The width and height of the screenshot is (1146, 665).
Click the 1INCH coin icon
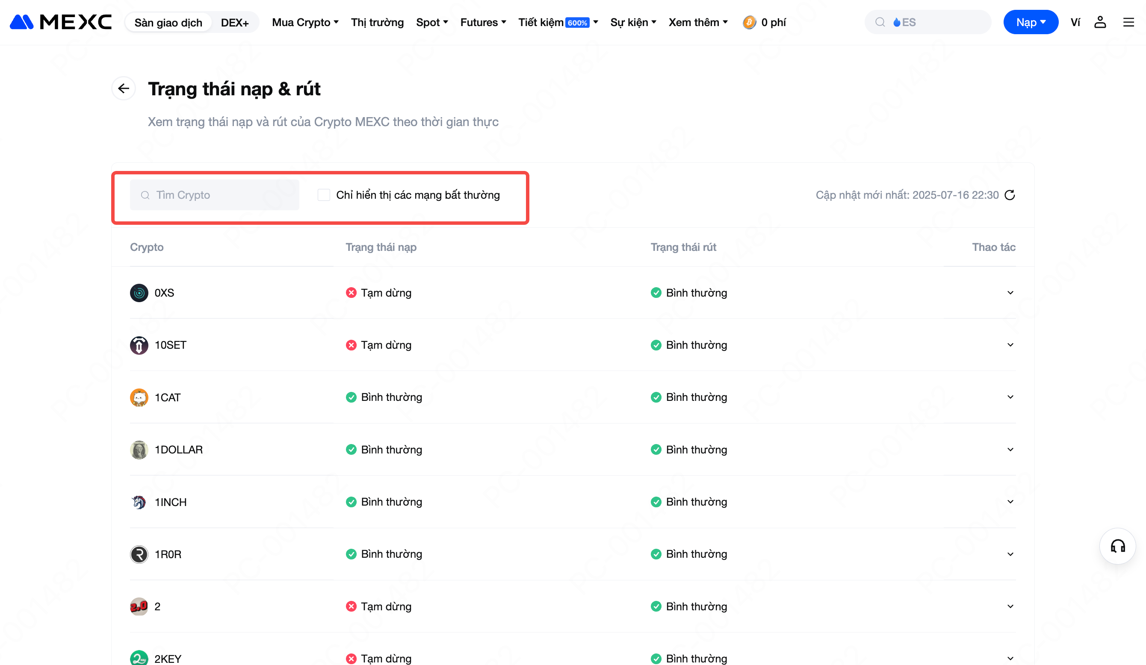pyautogui.click(x=139, y=502)
